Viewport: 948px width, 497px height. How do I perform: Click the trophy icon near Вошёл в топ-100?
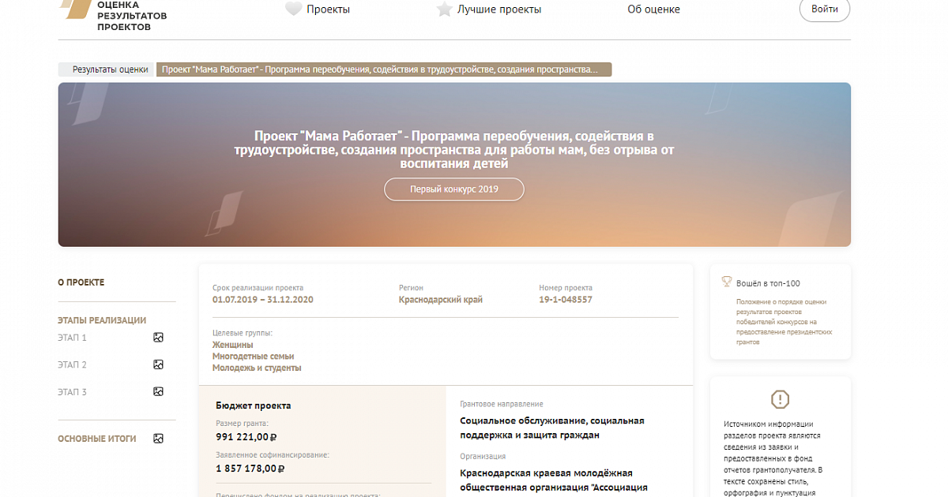tap(727, 282)
